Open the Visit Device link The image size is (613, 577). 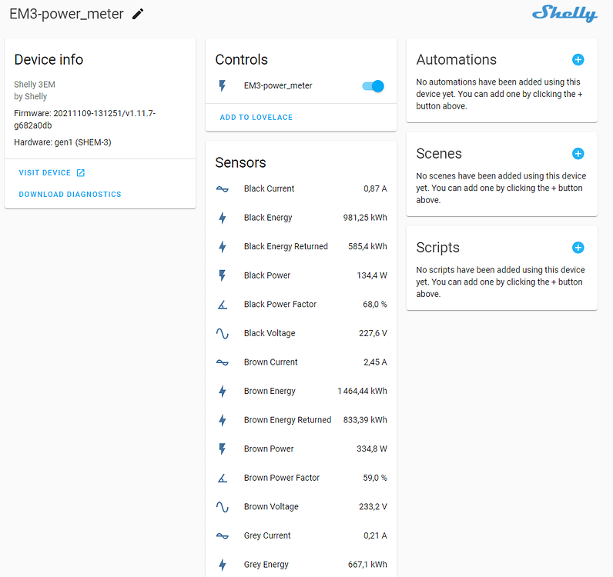[x=52, y=173]
